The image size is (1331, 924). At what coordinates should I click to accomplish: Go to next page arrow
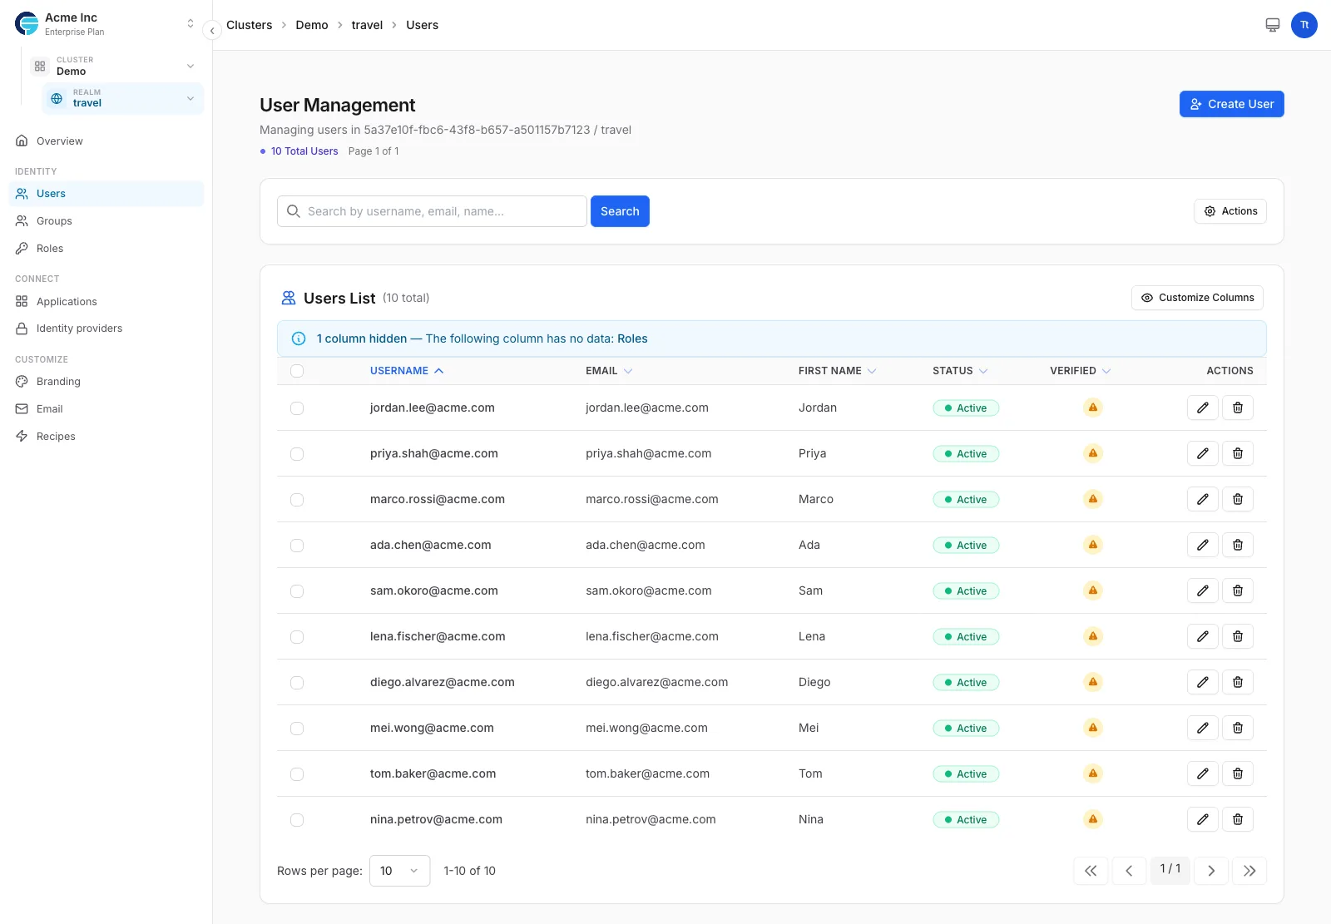1211,871
